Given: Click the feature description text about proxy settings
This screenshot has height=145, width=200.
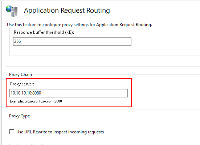Looking at the screenshot, I should pos(79,25).
